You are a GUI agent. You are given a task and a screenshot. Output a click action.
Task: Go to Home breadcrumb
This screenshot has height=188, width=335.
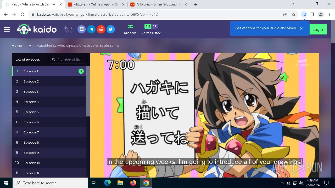17,45
